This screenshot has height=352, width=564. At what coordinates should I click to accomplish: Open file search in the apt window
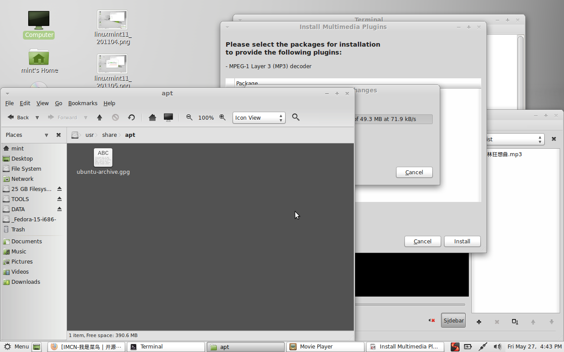point(296,117)
